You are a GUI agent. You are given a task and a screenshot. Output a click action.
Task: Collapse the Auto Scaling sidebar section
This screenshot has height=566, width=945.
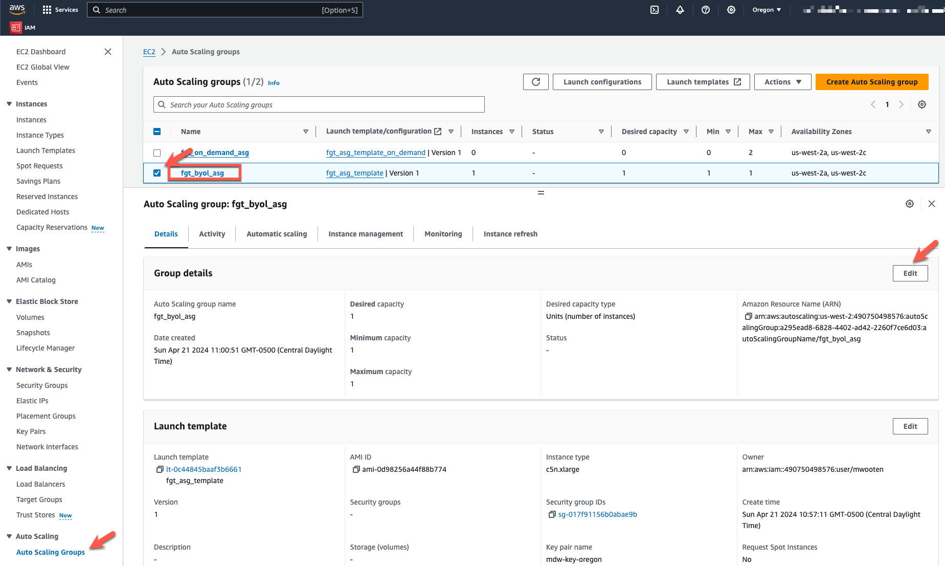click(x=9, y=536)
